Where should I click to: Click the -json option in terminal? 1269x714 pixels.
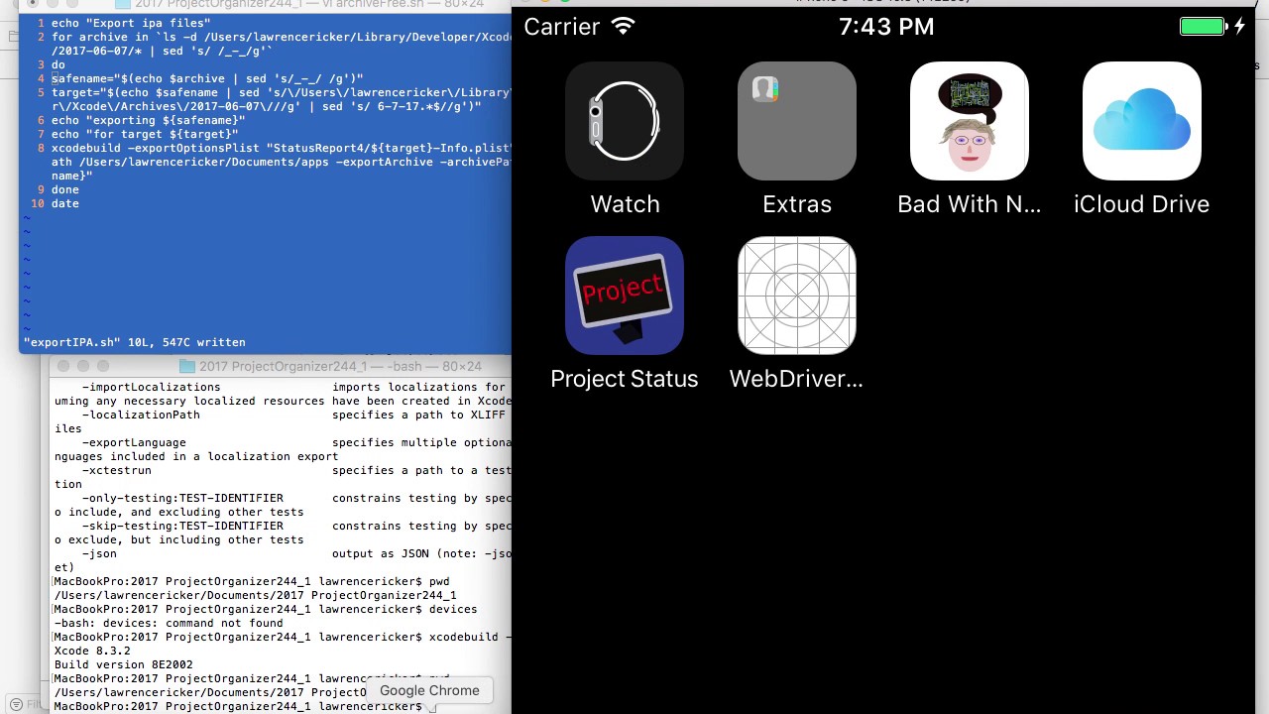click(99, 553)
